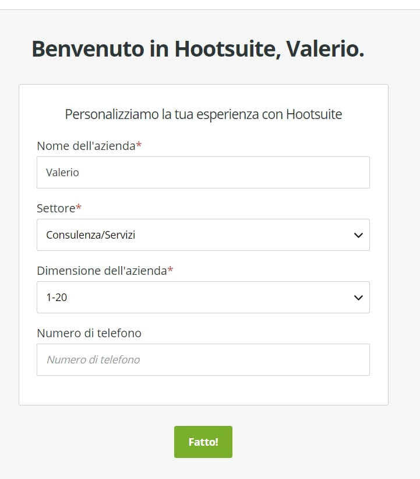Select the Nome dell'azienda text field

coord(203,172)
